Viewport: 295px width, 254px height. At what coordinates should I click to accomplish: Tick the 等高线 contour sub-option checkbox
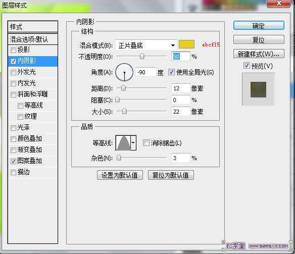pos(20,106)
